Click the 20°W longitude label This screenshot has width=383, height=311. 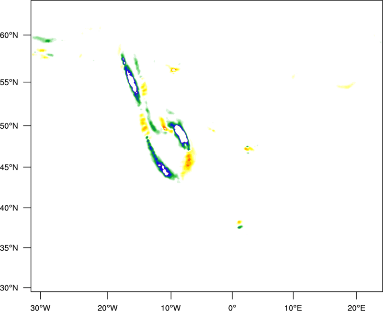[x=107, y=308]
